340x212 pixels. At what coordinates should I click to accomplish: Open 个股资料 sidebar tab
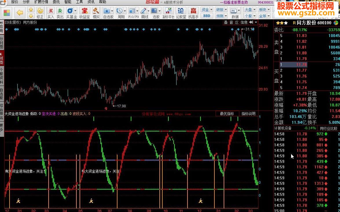point(2,76)
